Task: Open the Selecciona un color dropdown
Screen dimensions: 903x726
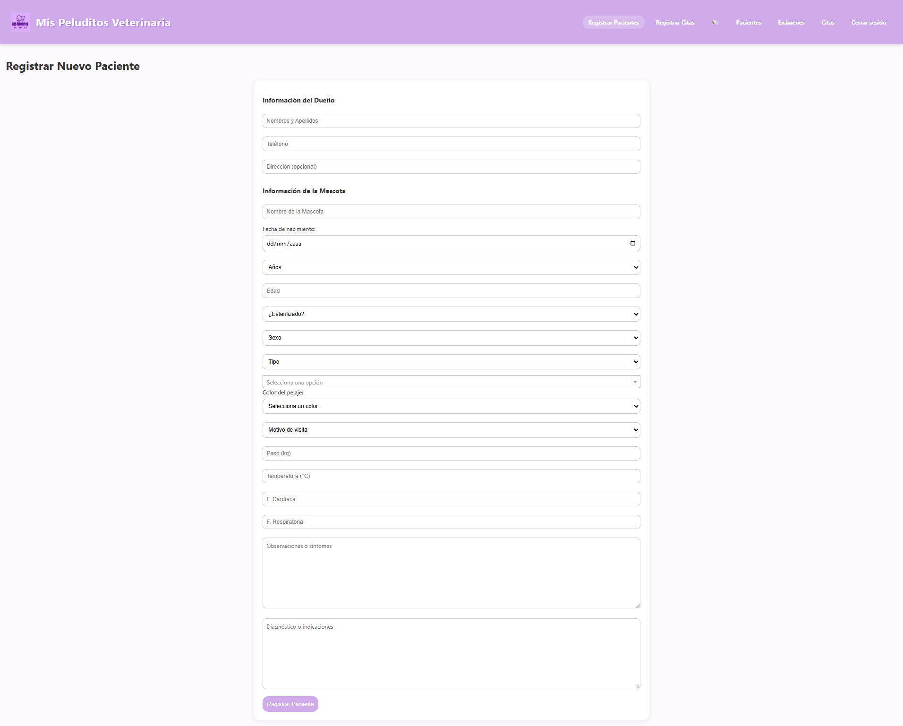Action: [451, 406]
